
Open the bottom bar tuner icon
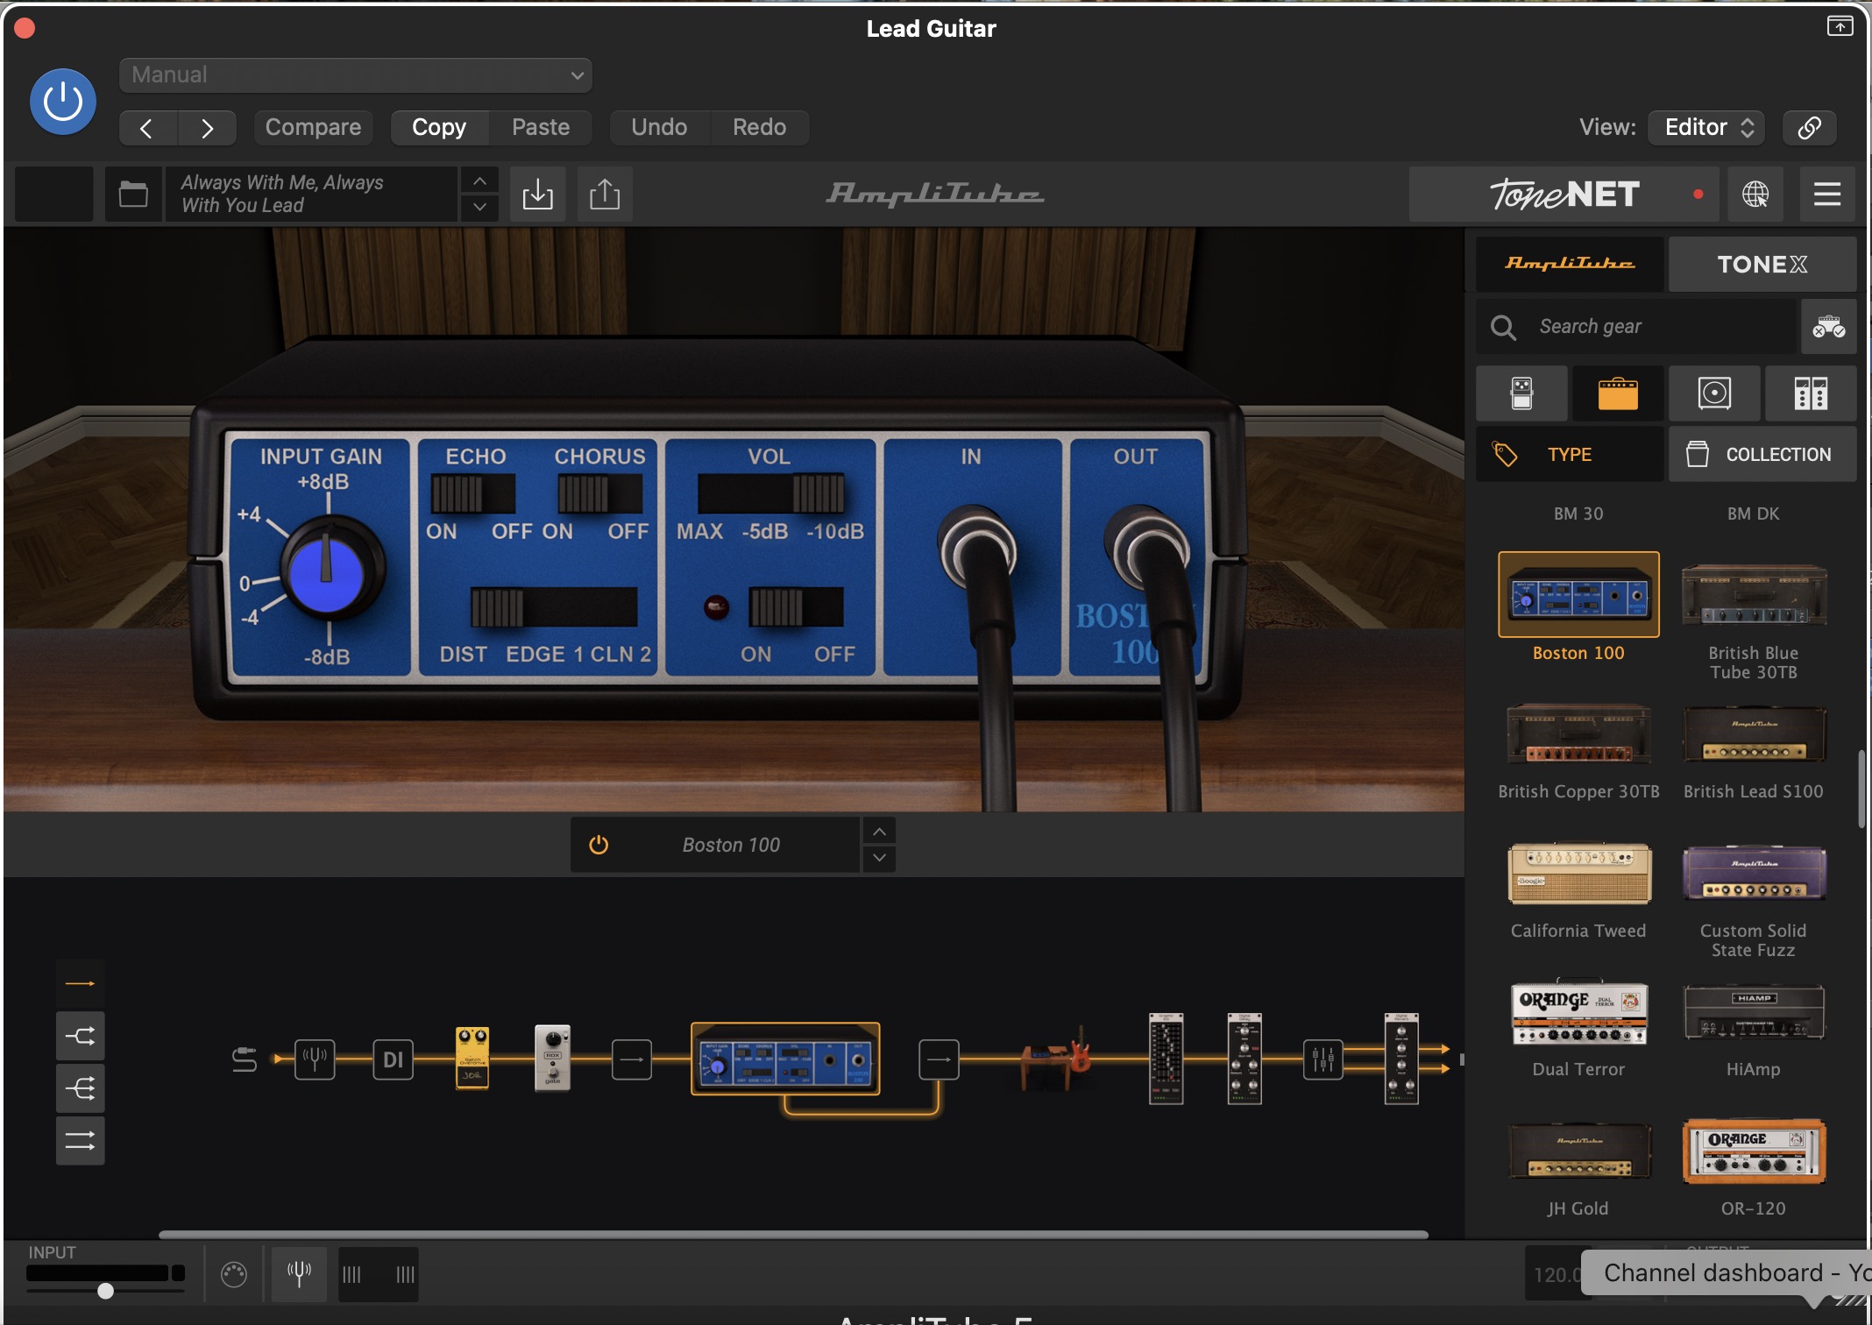click(299, 1273)
